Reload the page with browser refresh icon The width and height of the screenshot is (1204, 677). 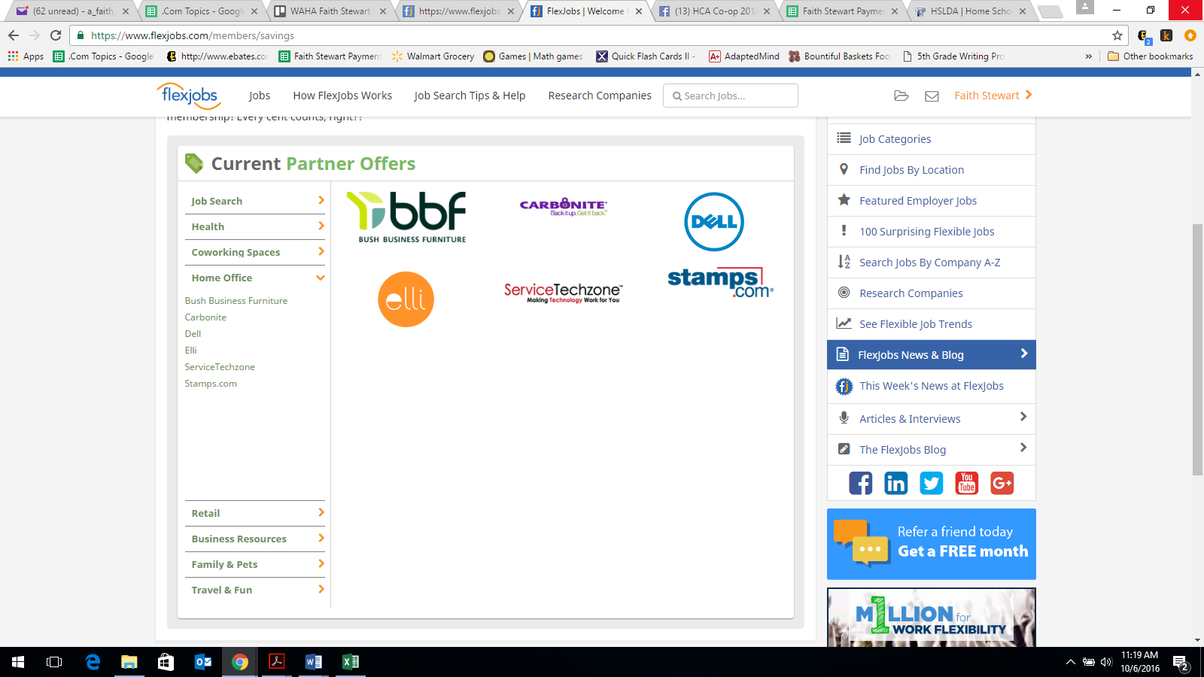pyautogui.click(x=56, y=35)
